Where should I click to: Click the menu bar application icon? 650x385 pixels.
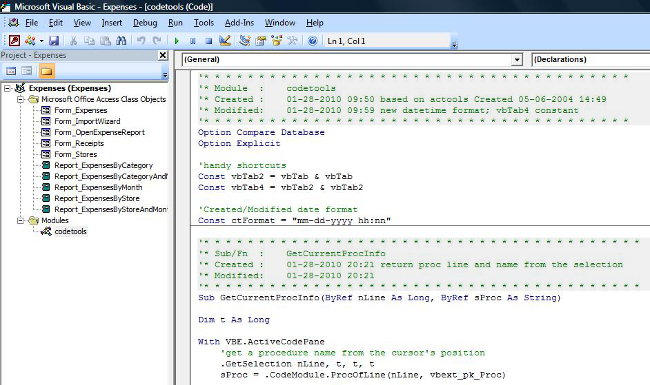pyautogui.click(x=14, y=22)
